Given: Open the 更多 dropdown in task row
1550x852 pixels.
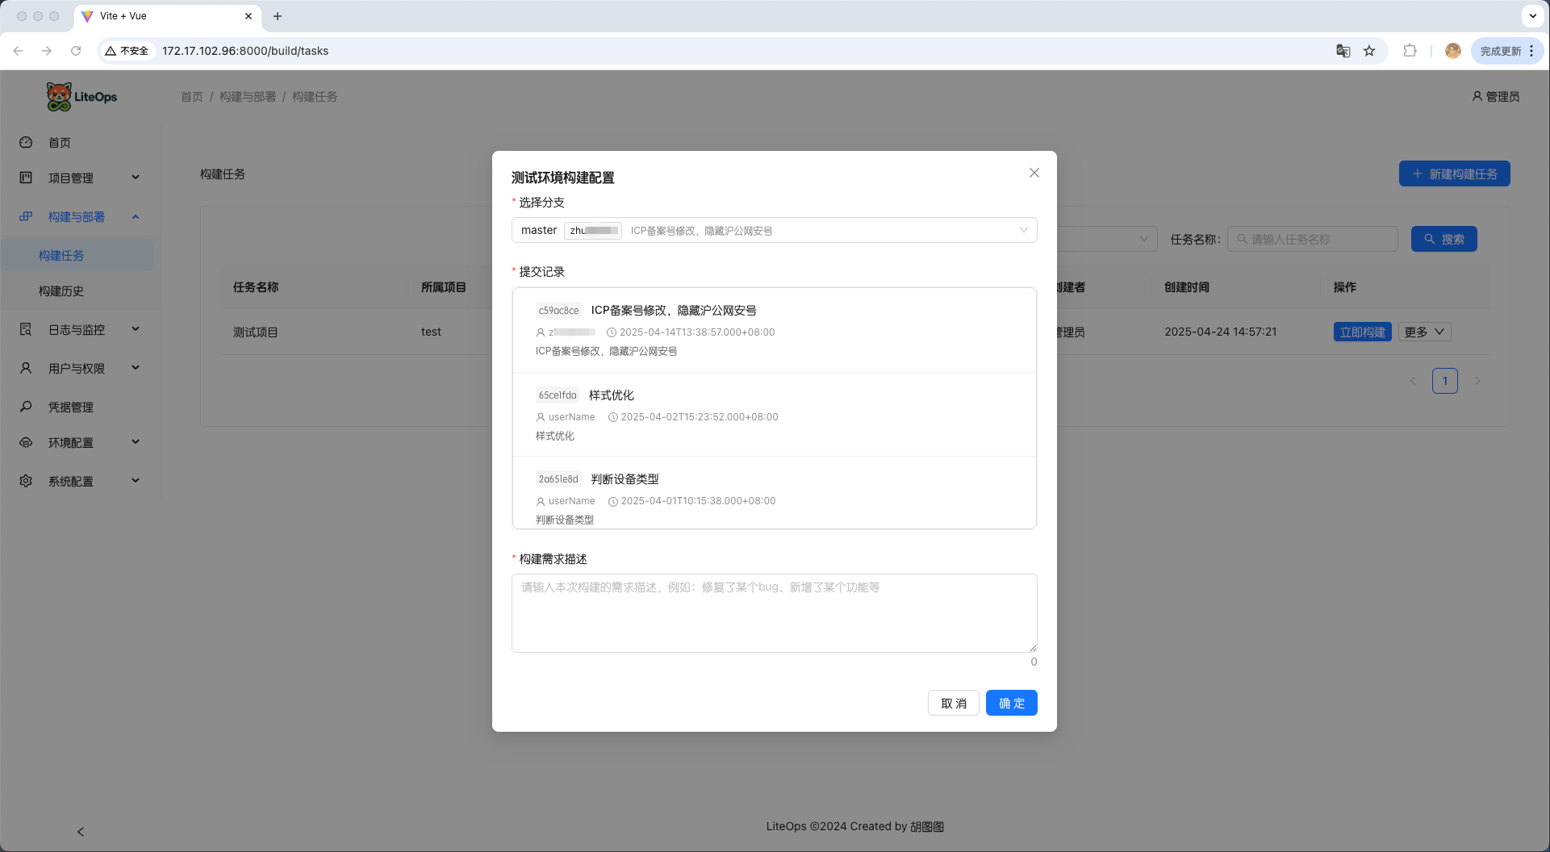Looking at the screenshot, I should tap(1424, 332).
